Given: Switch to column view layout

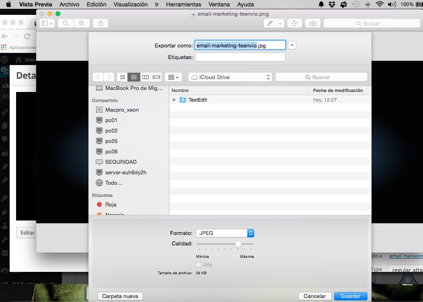Looking at the screenshot, I should [146, 77].
